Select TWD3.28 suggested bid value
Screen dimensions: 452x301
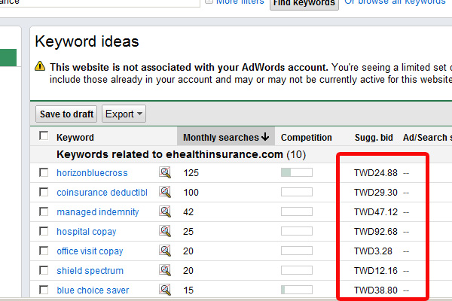tap(373, 251)
